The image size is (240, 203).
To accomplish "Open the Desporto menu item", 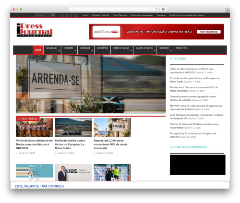I will click(164, 48).
